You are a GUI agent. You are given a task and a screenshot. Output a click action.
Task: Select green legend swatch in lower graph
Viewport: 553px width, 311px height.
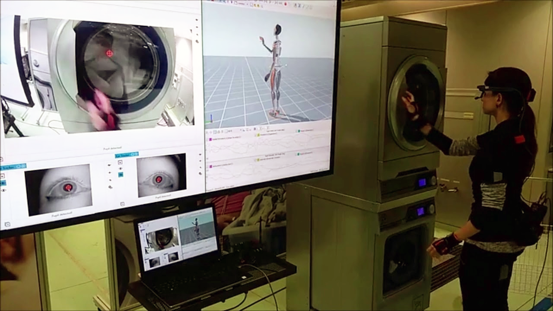(298, 154)
